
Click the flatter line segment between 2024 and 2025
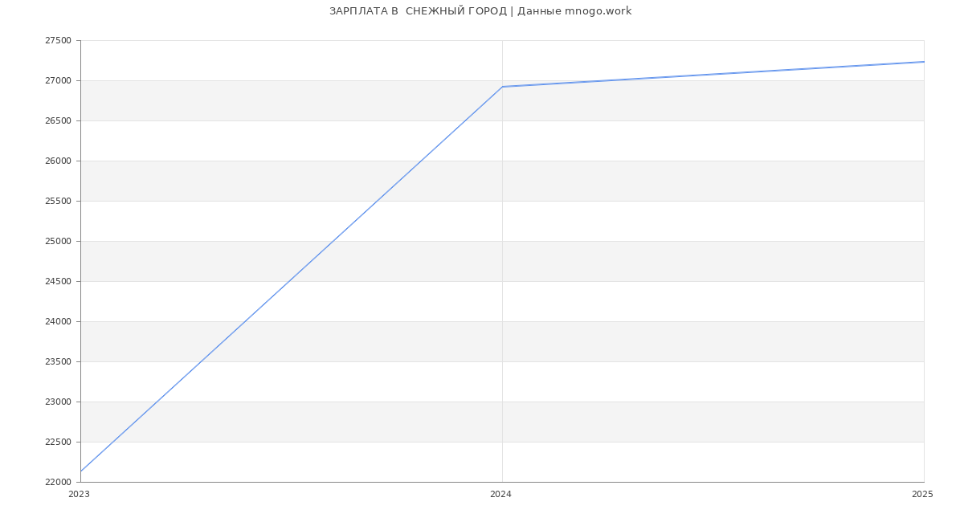coord(713,74)
